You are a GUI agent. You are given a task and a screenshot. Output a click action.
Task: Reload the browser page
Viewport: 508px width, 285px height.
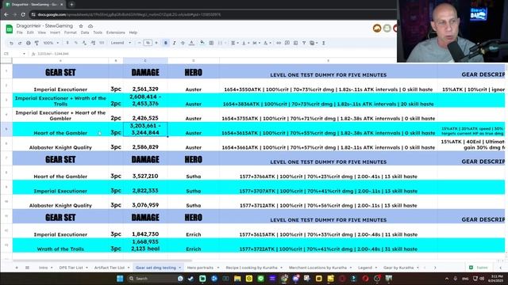point(23,14)
